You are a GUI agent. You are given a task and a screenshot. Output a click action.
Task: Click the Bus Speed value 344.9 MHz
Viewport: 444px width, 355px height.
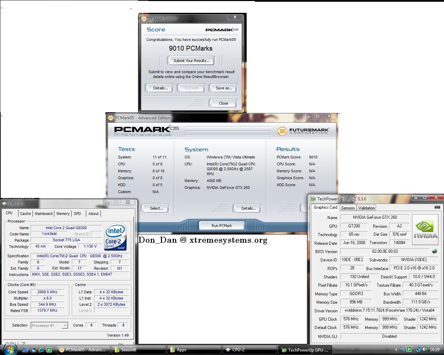coord(48,304)
